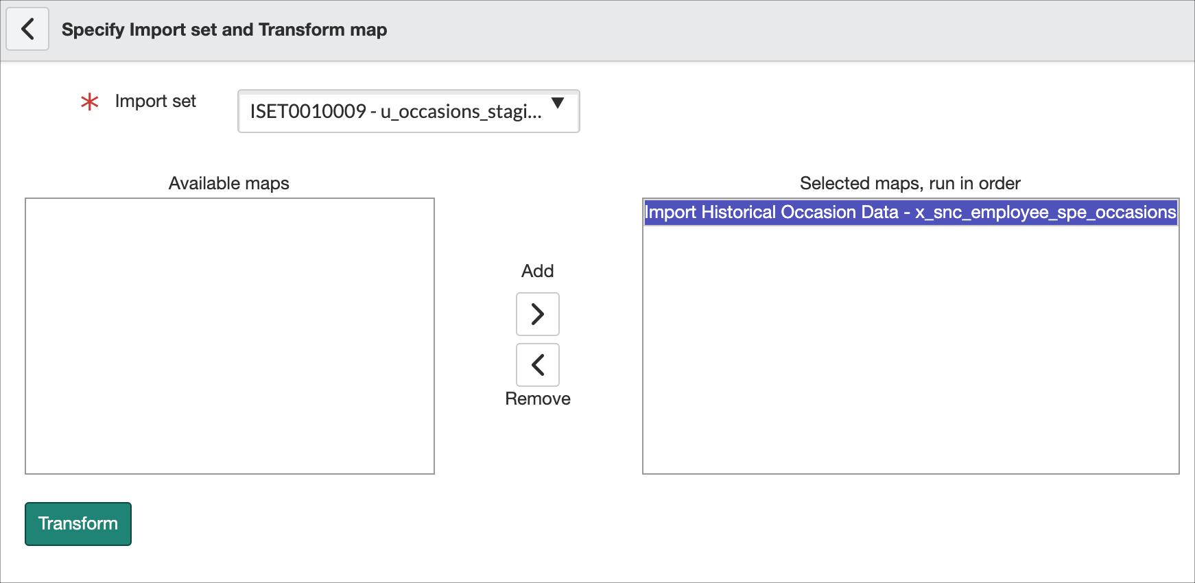Click the red required-field asterisk
The width and height of the screenshot is (1195, 583).
[90, 102]
